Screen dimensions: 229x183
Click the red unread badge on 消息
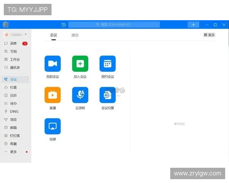click(25, 43)
